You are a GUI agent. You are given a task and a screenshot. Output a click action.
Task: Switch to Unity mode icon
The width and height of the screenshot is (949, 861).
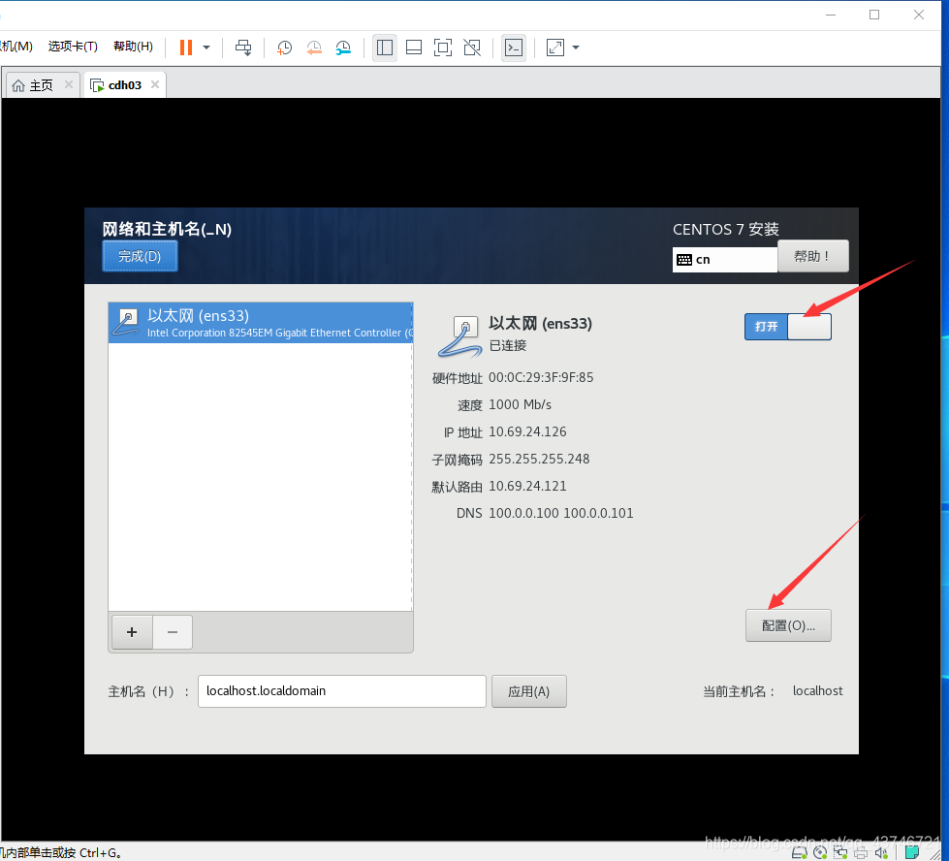472,48
